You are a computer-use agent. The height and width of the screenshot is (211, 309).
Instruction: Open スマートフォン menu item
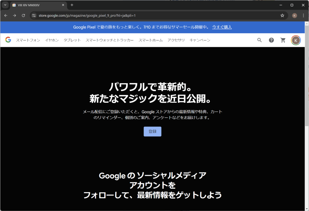[x=28, y=40]
